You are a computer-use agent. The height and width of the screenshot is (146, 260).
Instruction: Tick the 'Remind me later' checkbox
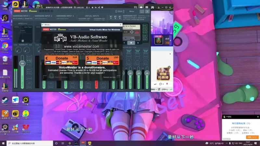118,77
